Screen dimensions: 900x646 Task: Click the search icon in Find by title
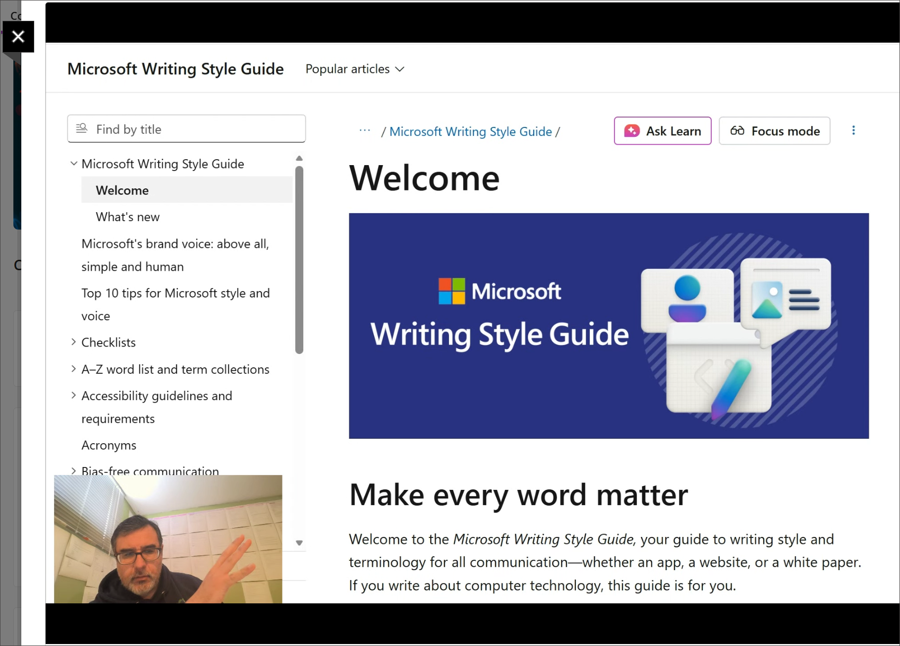[x=81, y=128]
